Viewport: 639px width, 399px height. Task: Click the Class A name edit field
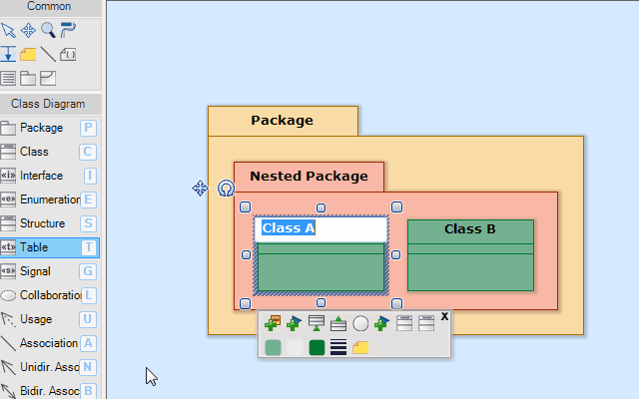point(320,228)
